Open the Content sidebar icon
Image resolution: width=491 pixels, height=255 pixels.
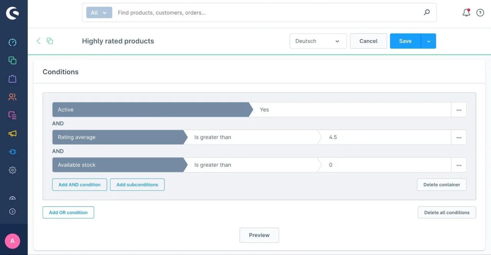point(12,115)
